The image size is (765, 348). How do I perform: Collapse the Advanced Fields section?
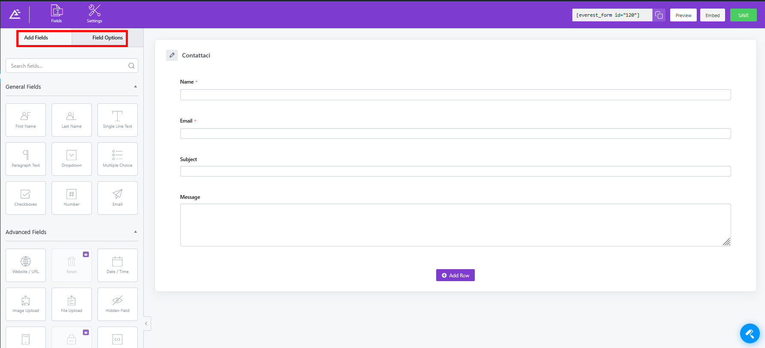click(x=136, y=232)
